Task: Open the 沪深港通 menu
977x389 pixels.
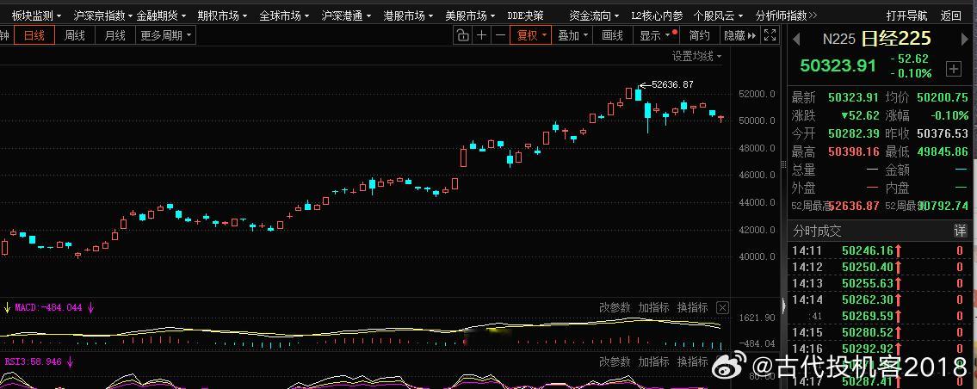Action: 346,15
